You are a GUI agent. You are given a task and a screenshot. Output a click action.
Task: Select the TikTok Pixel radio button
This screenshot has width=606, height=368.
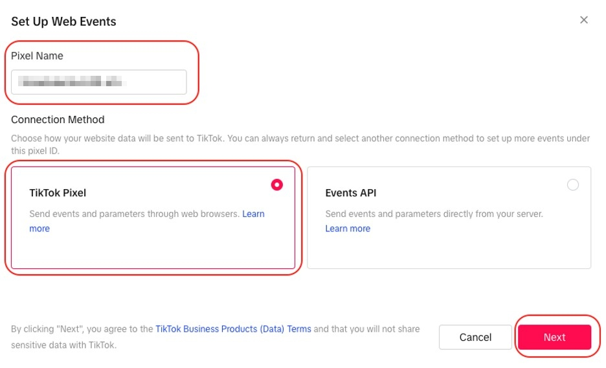[x=276, y=185]
